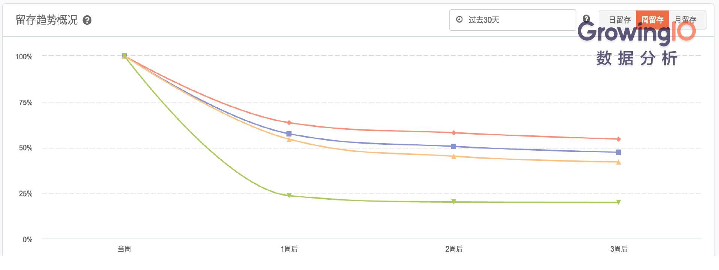Screen dimensions: 719x270
Task: Click the 100% starting point at 当周
Action: click(124, 56)
